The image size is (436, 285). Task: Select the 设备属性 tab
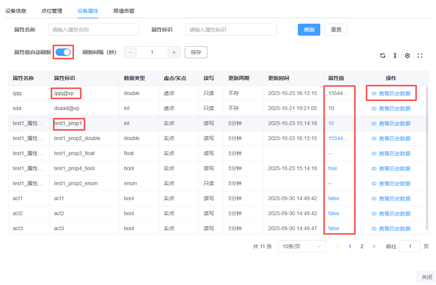tap(88, 11)
